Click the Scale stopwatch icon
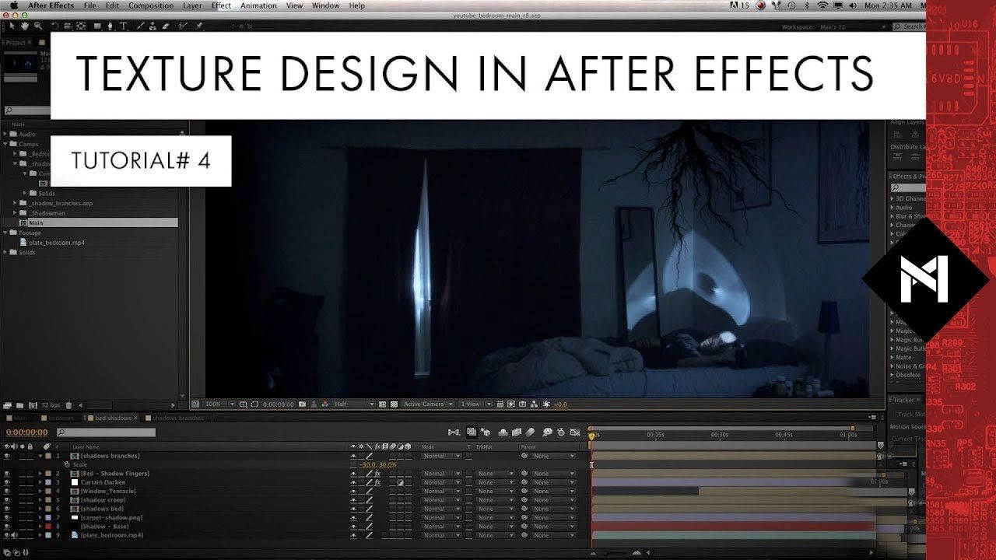996x560 pixels. pyautogui.click(x=67, y=464)
